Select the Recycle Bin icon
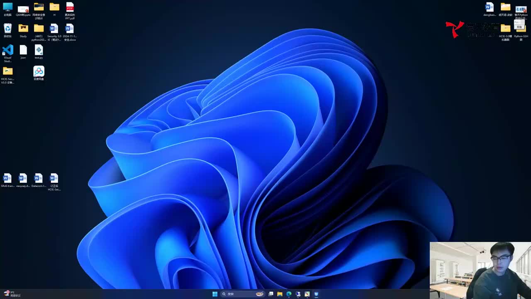 [7, 31]
